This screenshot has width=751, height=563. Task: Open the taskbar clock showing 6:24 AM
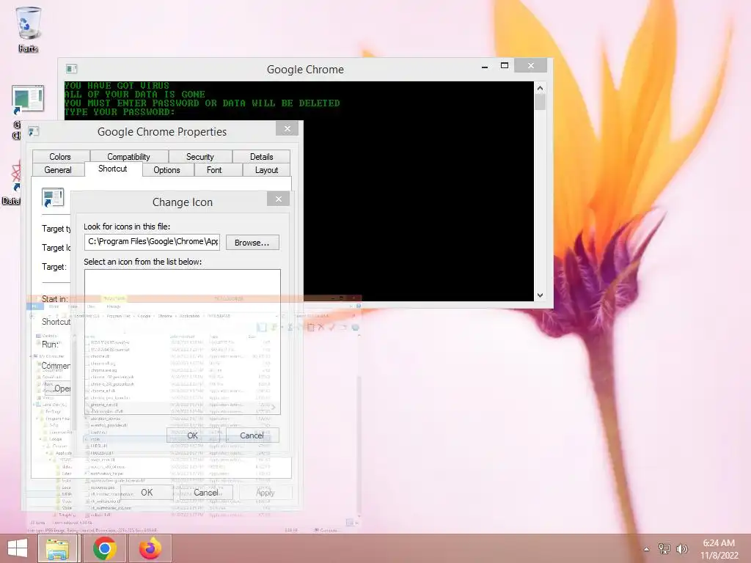[x=719, y=548]
